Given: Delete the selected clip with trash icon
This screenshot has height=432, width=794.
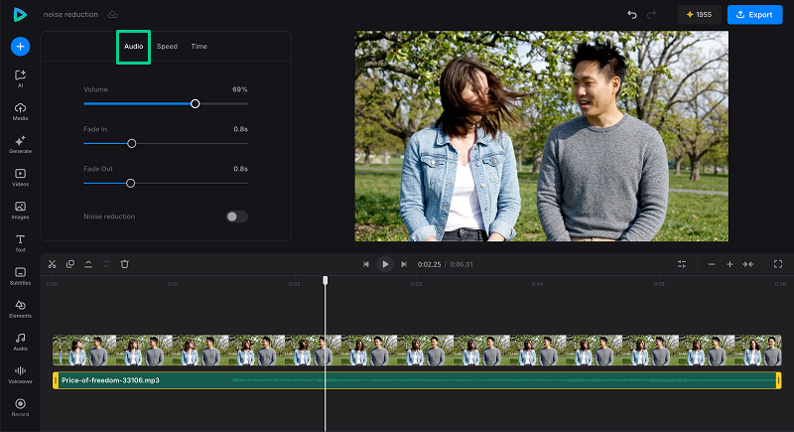Looking at the screenshot, I should pos(125,264).
